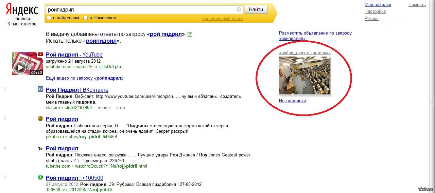
Task: Click the red YouTube badge on the video thumbnail
Action: pos(40,54)
